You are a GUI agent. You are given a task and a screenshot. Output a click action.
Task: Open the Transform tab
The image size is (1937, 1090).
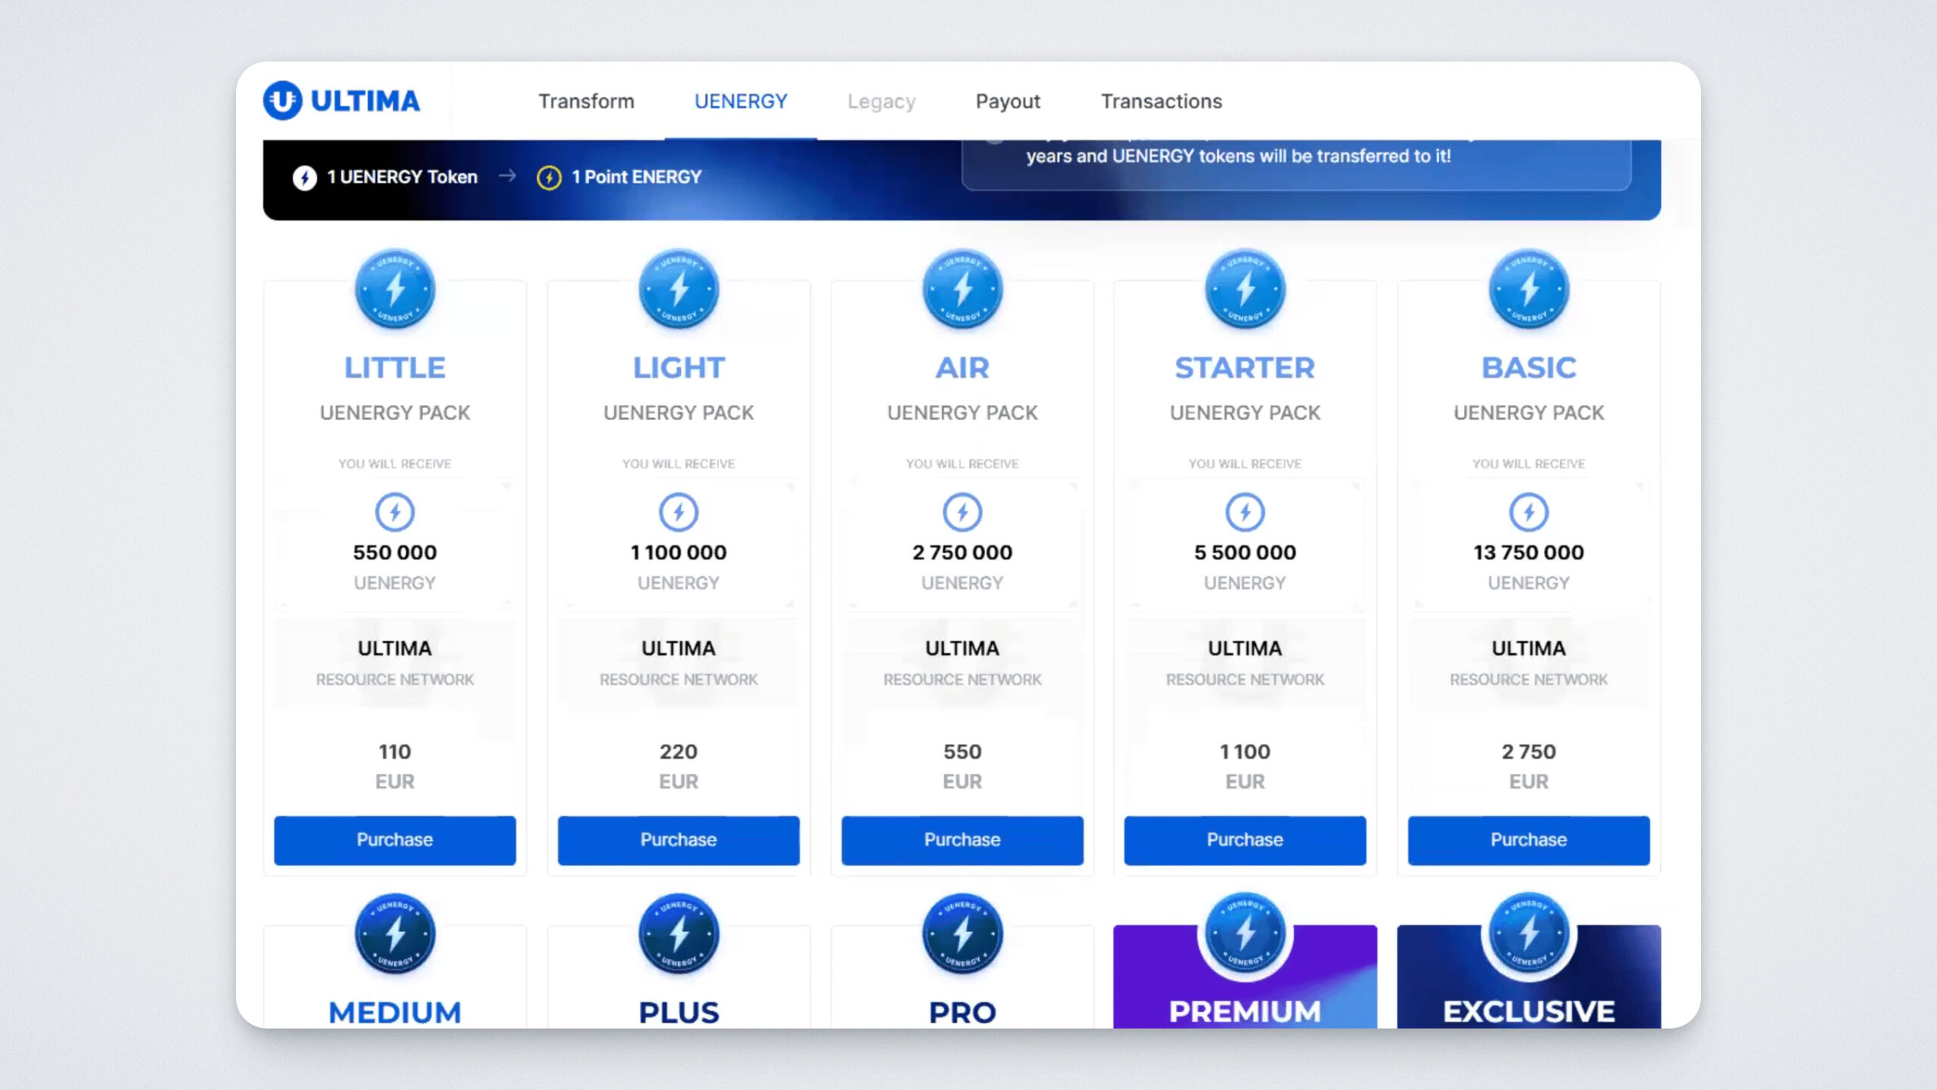pyautogui.click(x=586, y=101)
